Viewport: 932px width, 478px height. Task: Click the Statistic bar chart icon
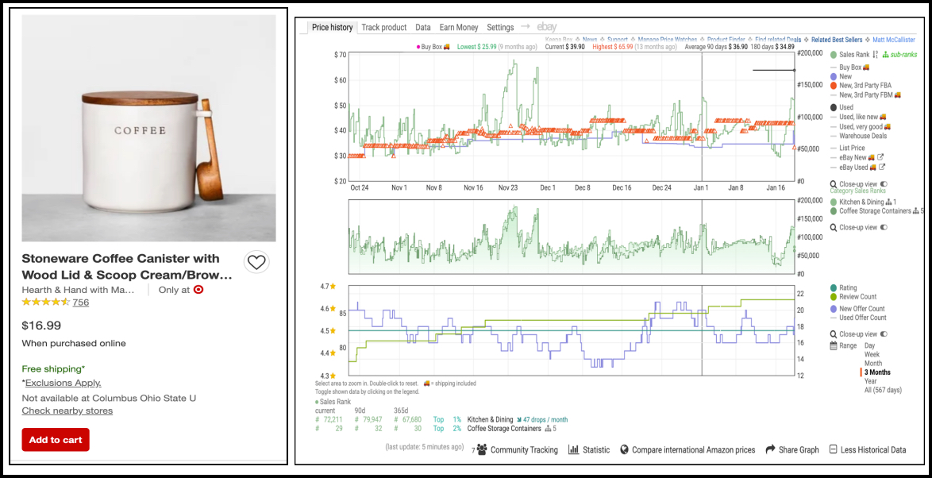coord(574,449)
